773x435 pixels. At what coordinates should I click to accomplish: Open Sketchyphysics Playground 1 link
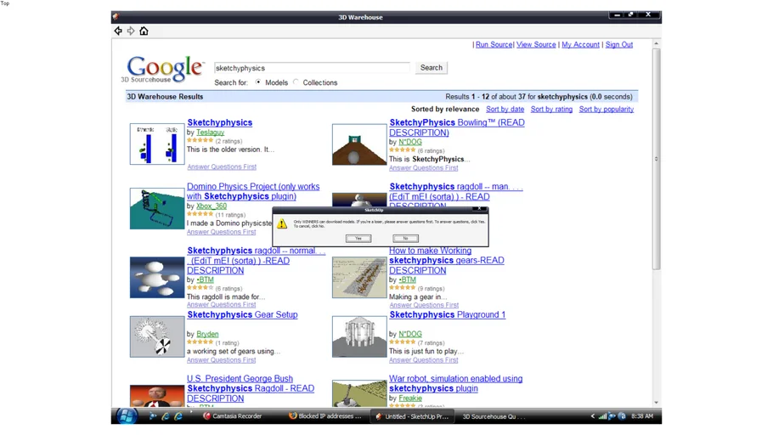pyautogui.click(x=447, y=314)
